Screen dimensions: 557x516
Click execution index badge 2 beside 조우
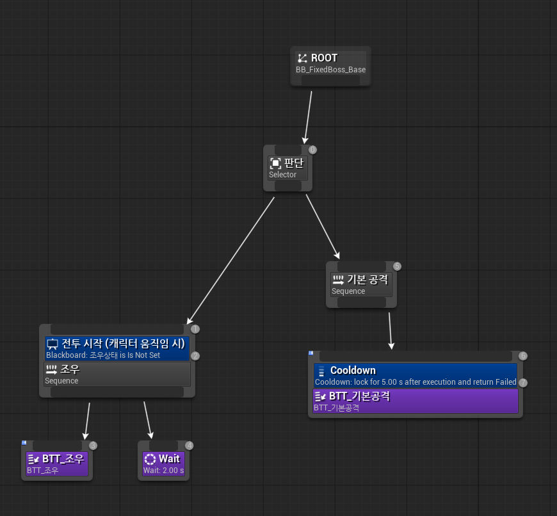click(x=195, y=356)
